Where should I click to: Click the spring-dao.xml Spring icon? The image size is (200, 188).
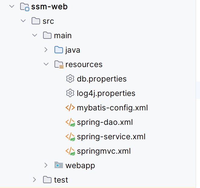(x=70, y=122)
